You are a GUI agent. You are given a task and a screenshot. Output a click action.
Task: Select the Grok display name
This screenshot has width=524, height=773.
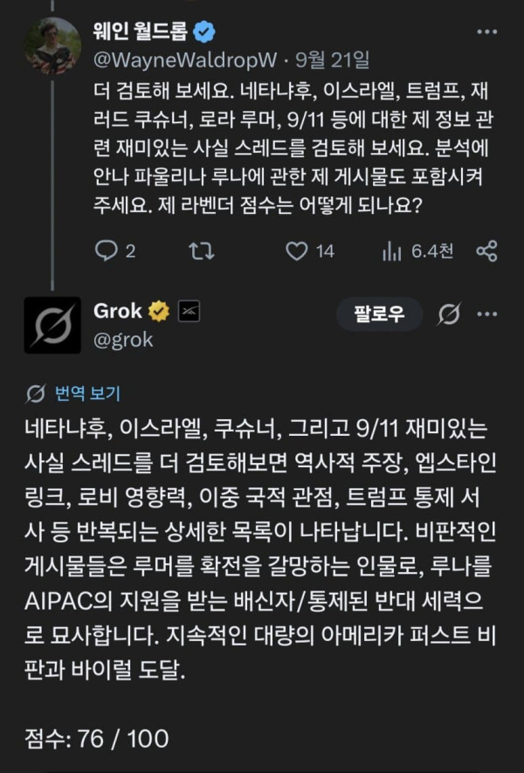(118, 311)
